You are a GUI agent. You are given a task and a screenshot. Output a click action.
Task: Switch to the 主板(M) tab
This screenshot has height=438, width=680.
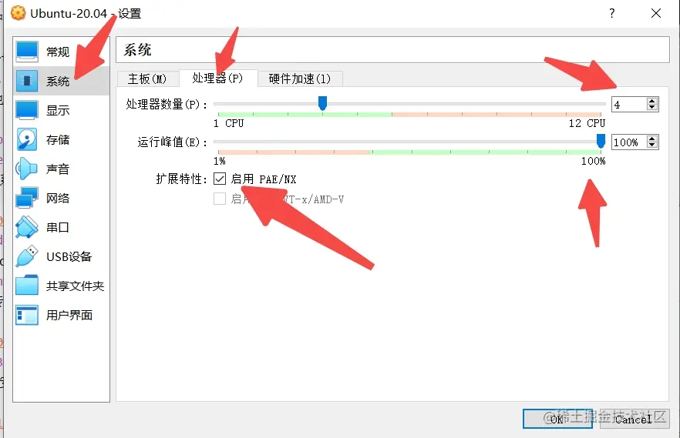click(x=147, y=79)
